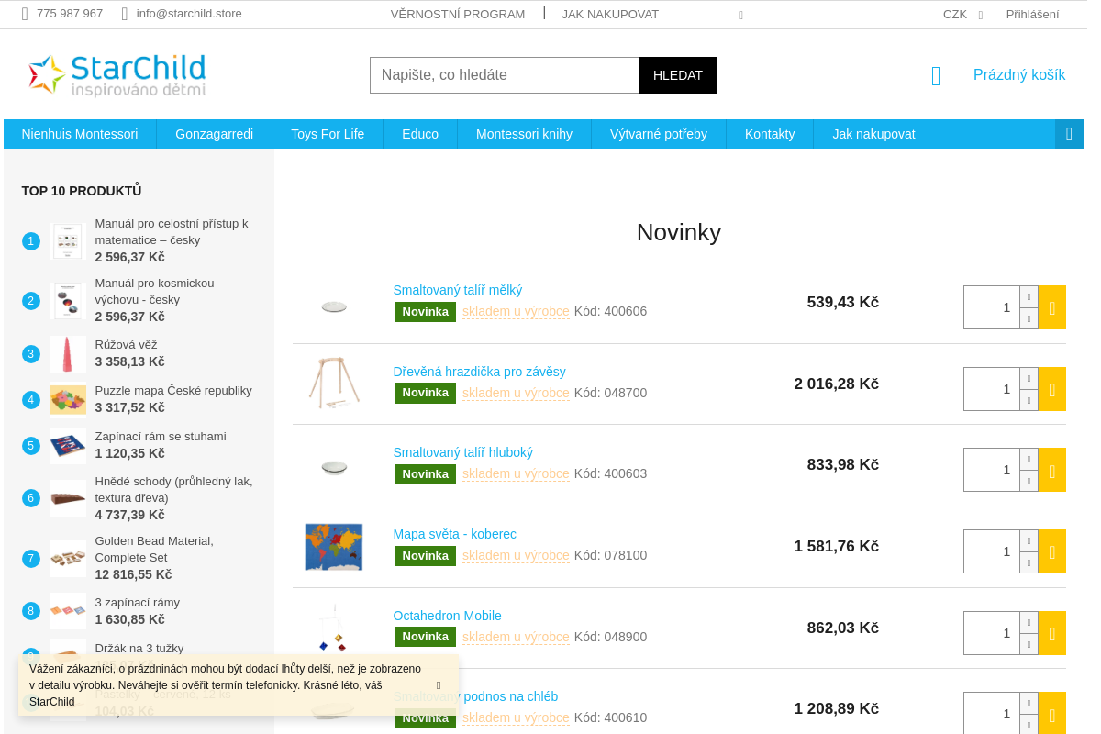Open Dřevěná hrazdička pro závěsy product link
Image resolution: width=1101 pixels, height=734 pixels.
click(479, 372)
